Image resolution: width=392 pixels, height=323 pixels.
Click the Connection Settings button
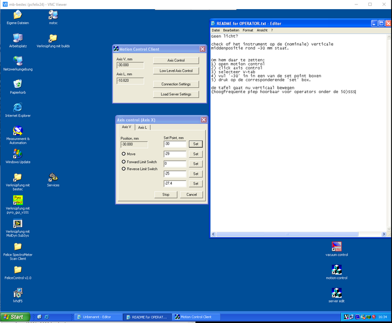coord(176,84)
